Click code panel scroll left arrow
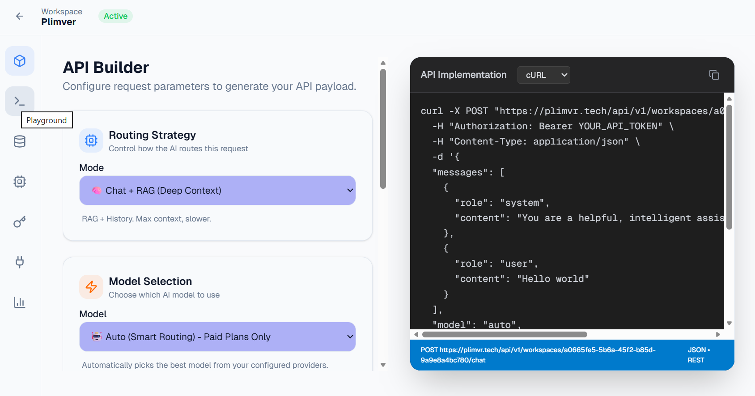The height and width of the screenshot is (396, 755). [x=416, y=335]
